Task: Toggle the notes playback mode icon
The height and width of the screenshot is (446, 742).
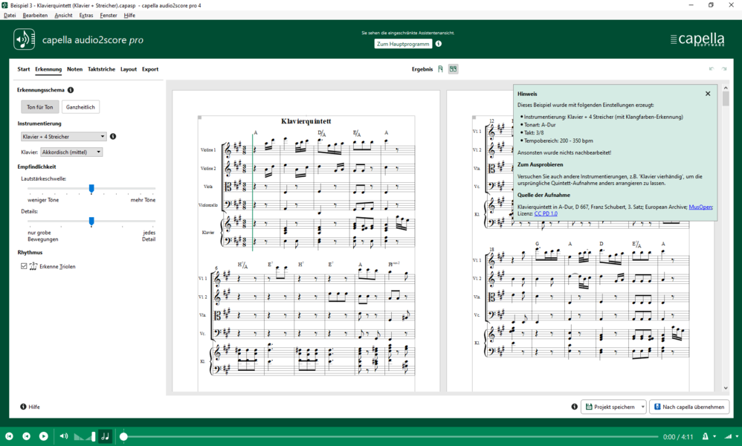Action: coord(106,436)
